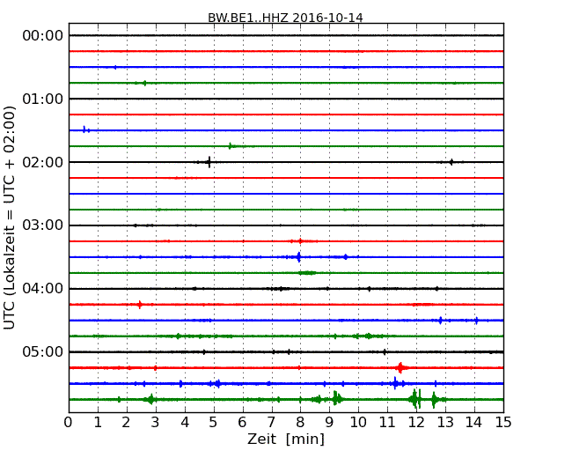Click x-axis tick label 12
The image size is (572, 458).
(x=416, y=422)
